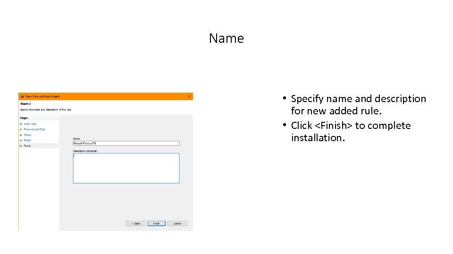Cancel the wizard
453x254 pixels.
tap(177, 223)
